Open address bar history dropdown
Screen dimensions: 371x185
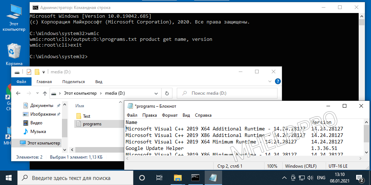[x=156, y=94]
